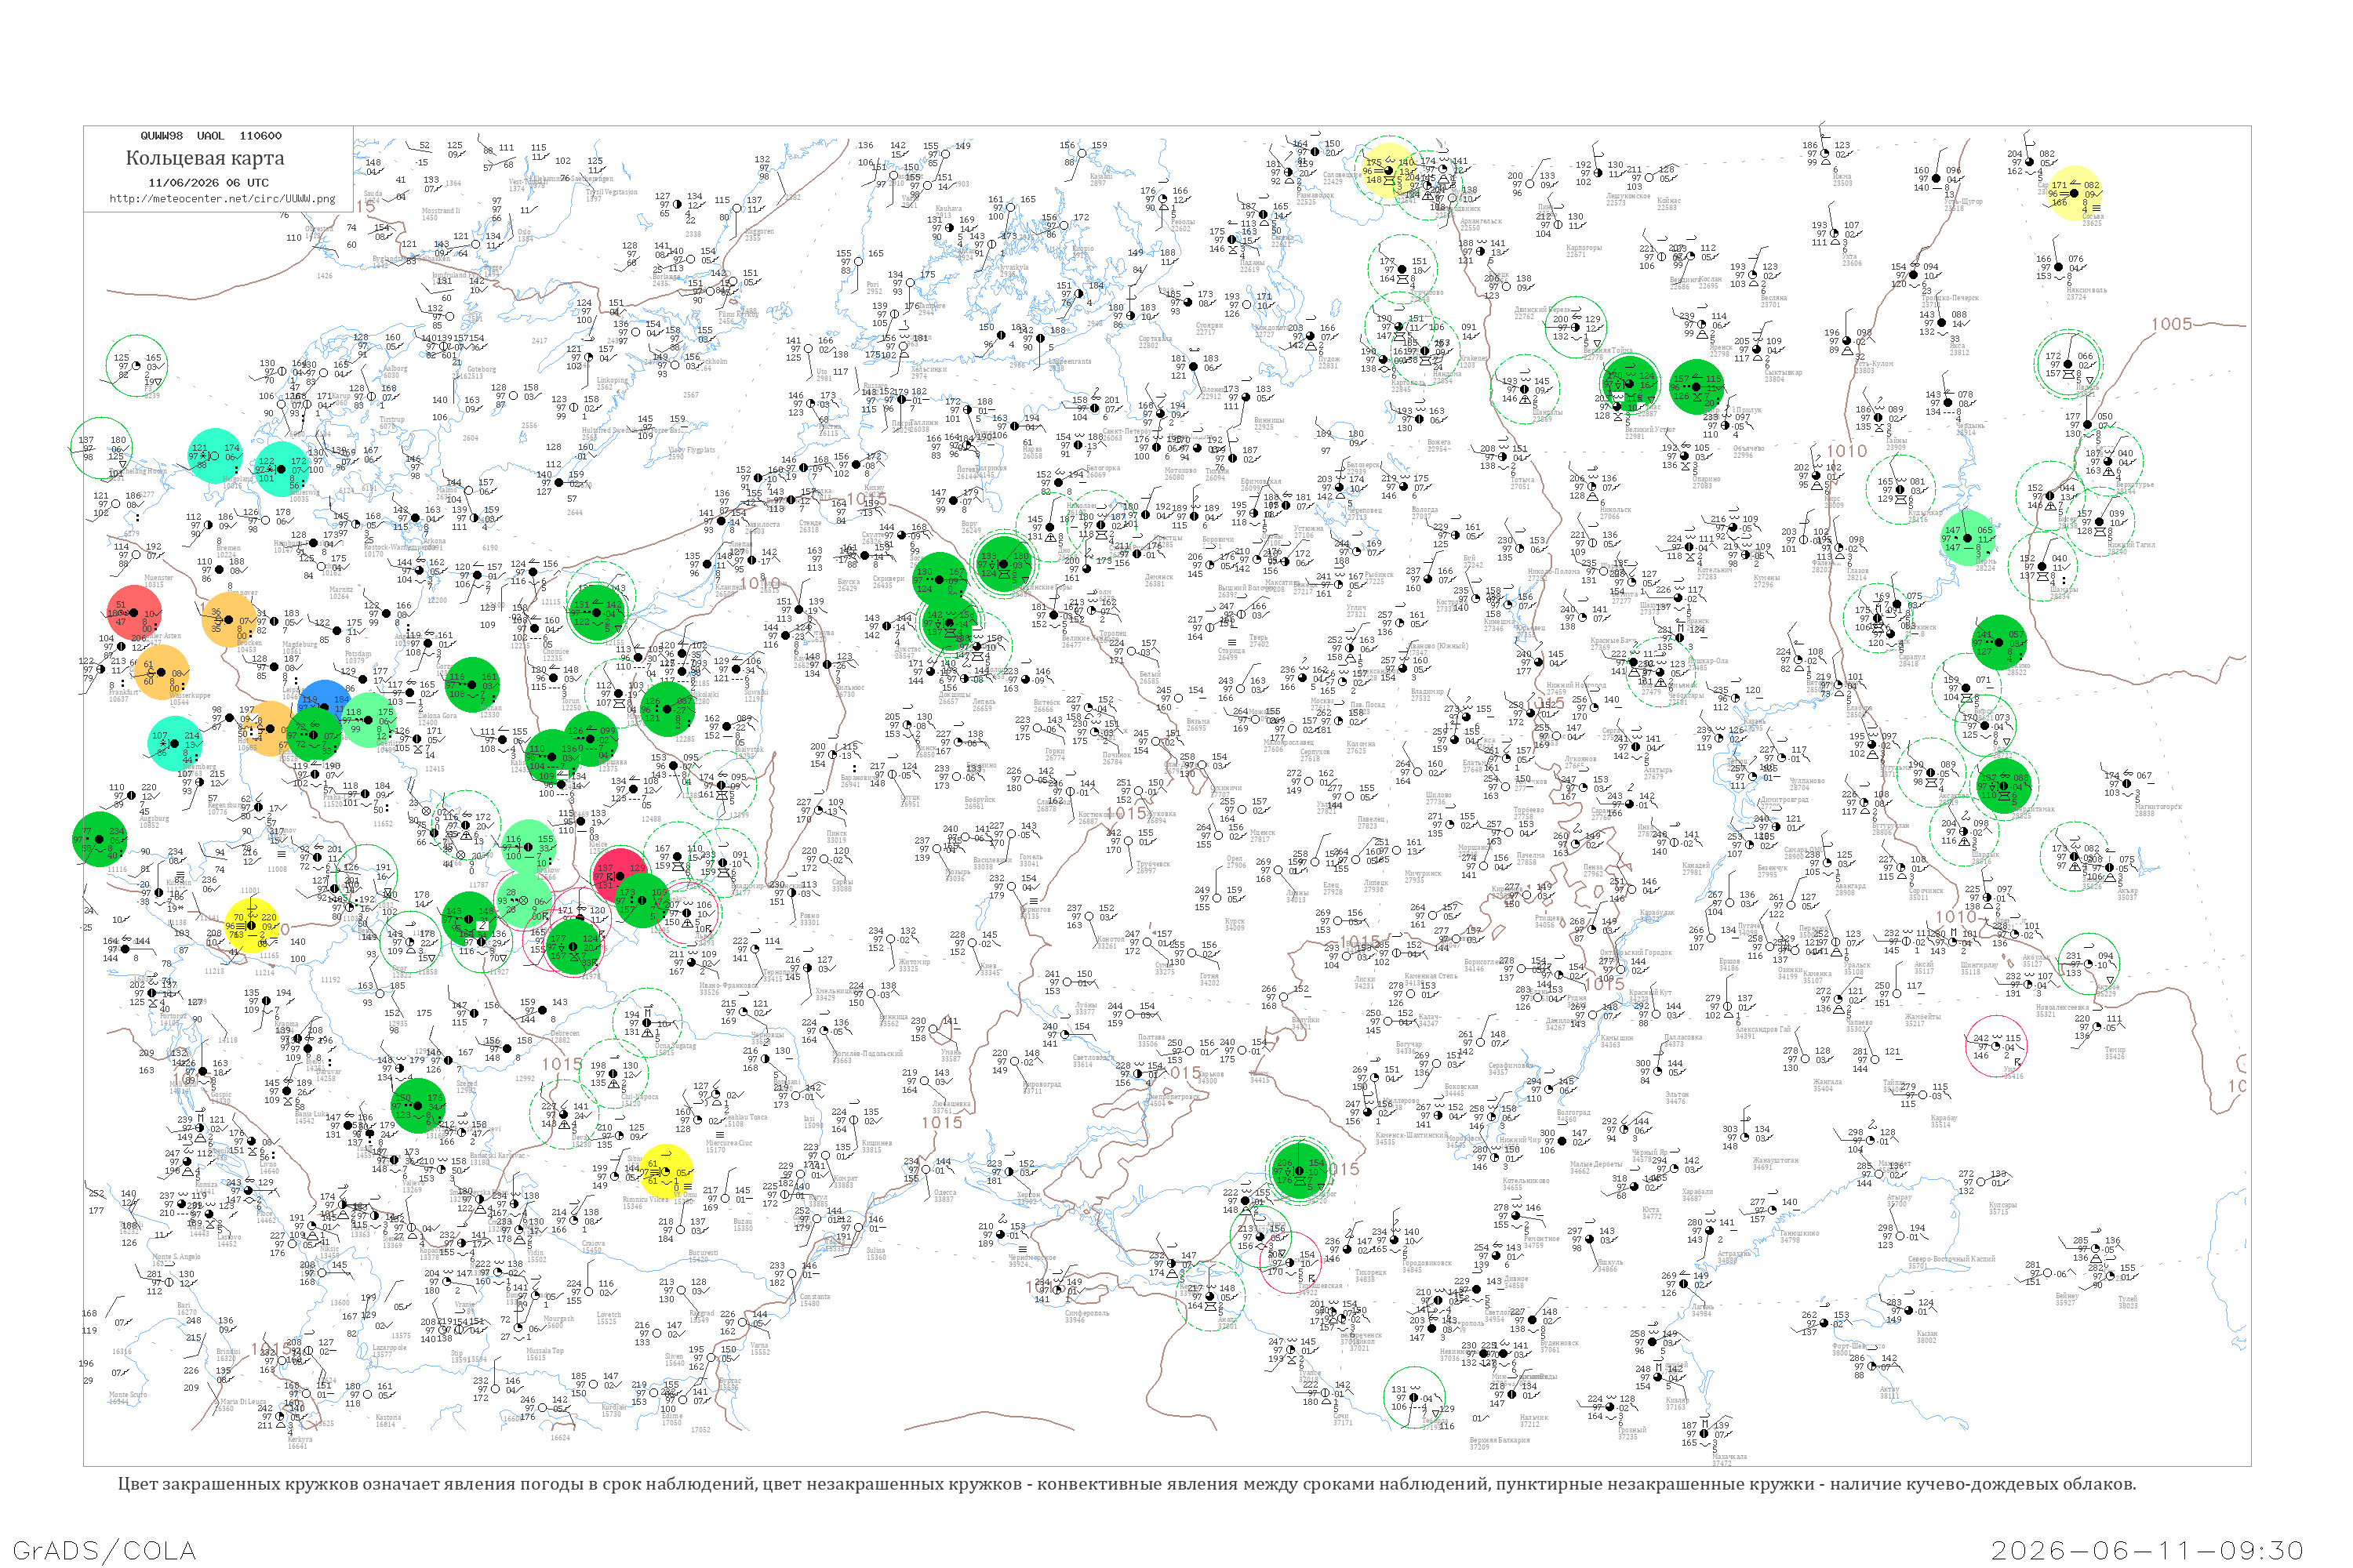Click the red filled circle below Muenster

coord(134,612)
